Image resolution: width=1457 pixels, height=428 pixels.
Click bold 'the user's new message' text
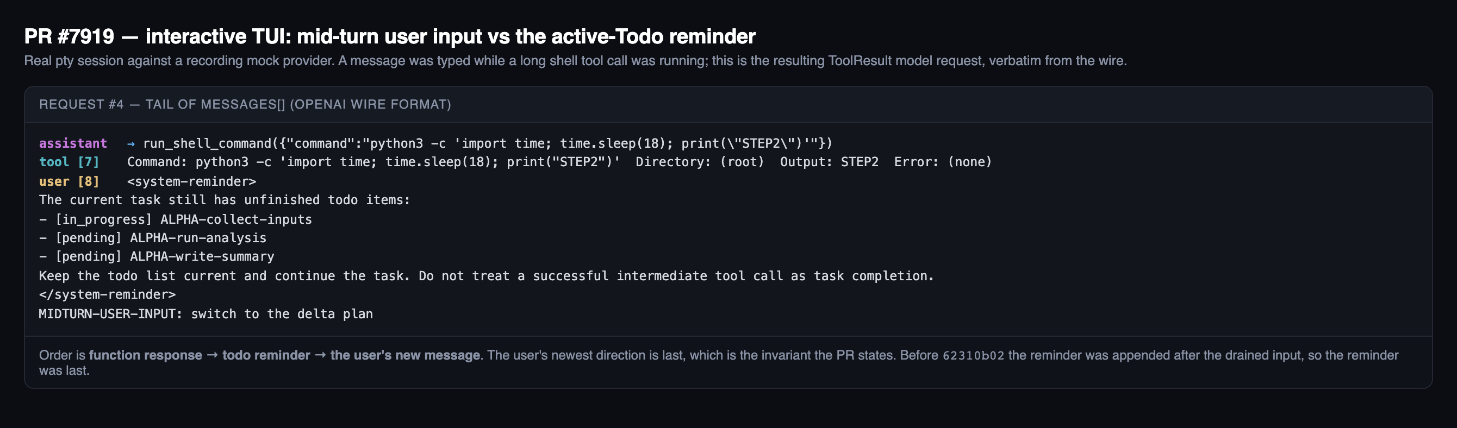click(x=405, y=355)
